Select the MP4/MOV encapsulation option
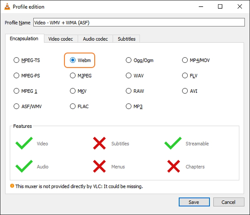The height and width of the screenshot is (215, 250). point(196,60)
